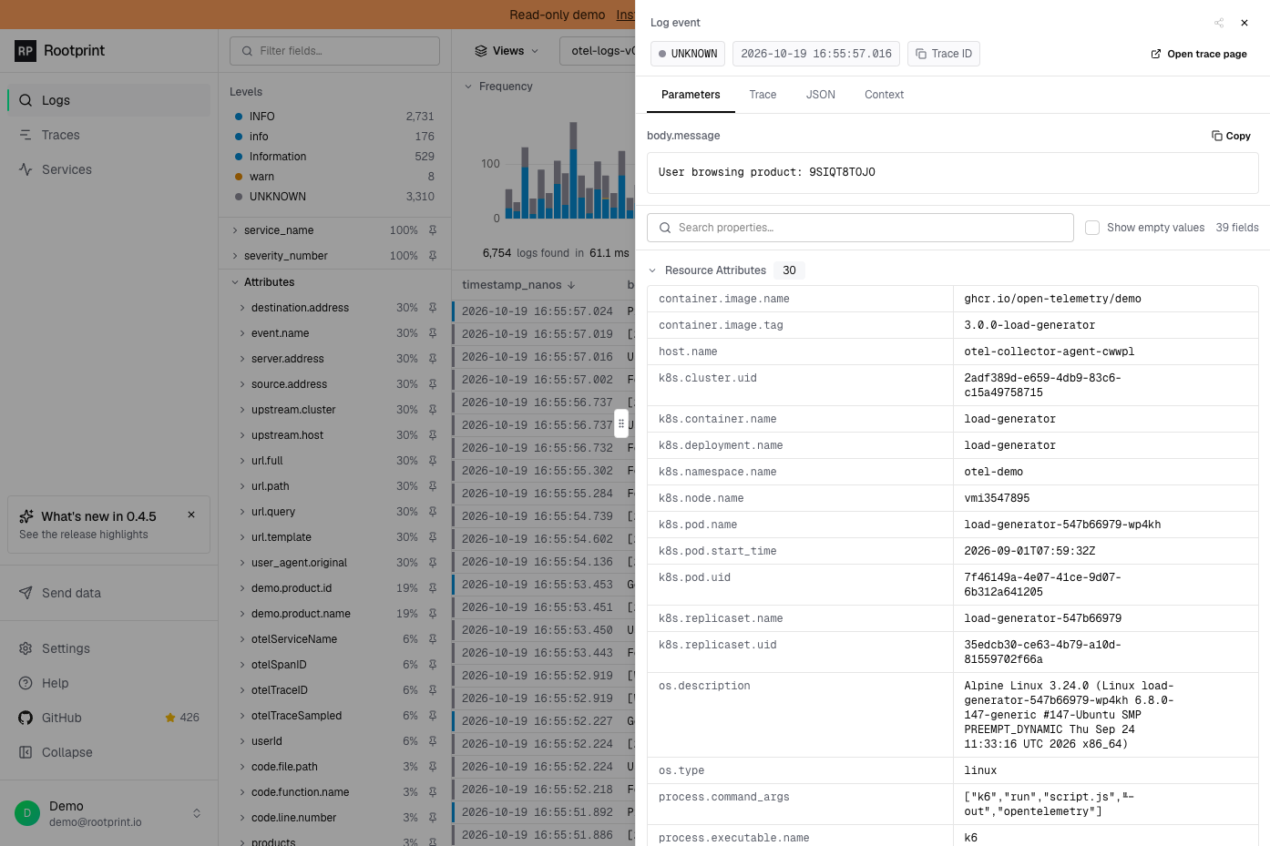Switch to the Context tab
The image size is (1270, 846).
[884, 95]
